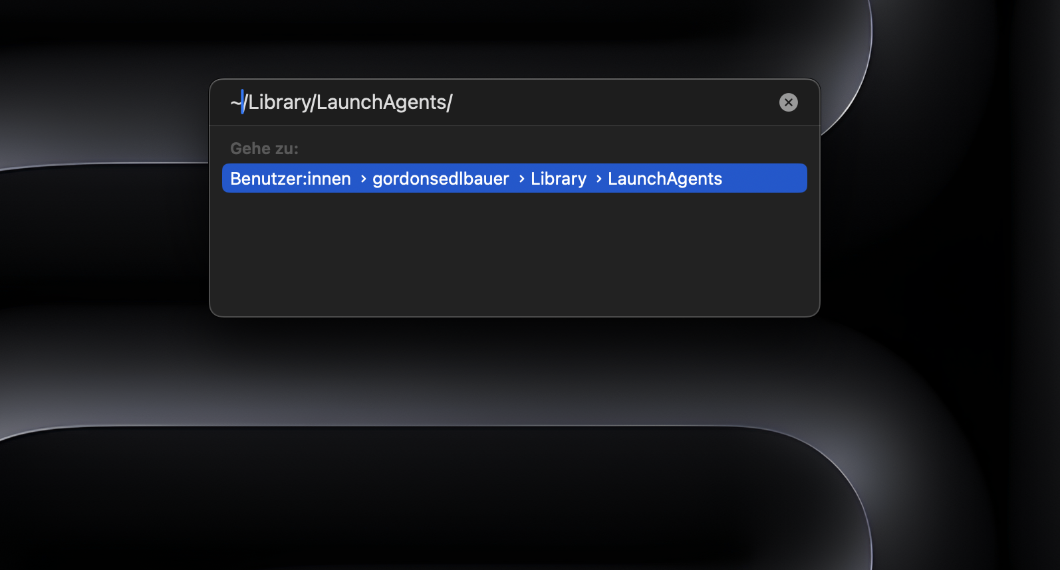Click 'Library' in the suggested path
This screenshot has width=1060, height=570.
coord(559,179)
